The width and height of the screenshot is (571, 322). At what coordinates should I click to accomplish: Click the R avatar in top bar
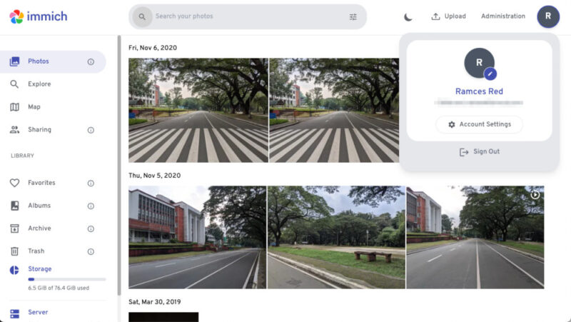coord(548,16)
